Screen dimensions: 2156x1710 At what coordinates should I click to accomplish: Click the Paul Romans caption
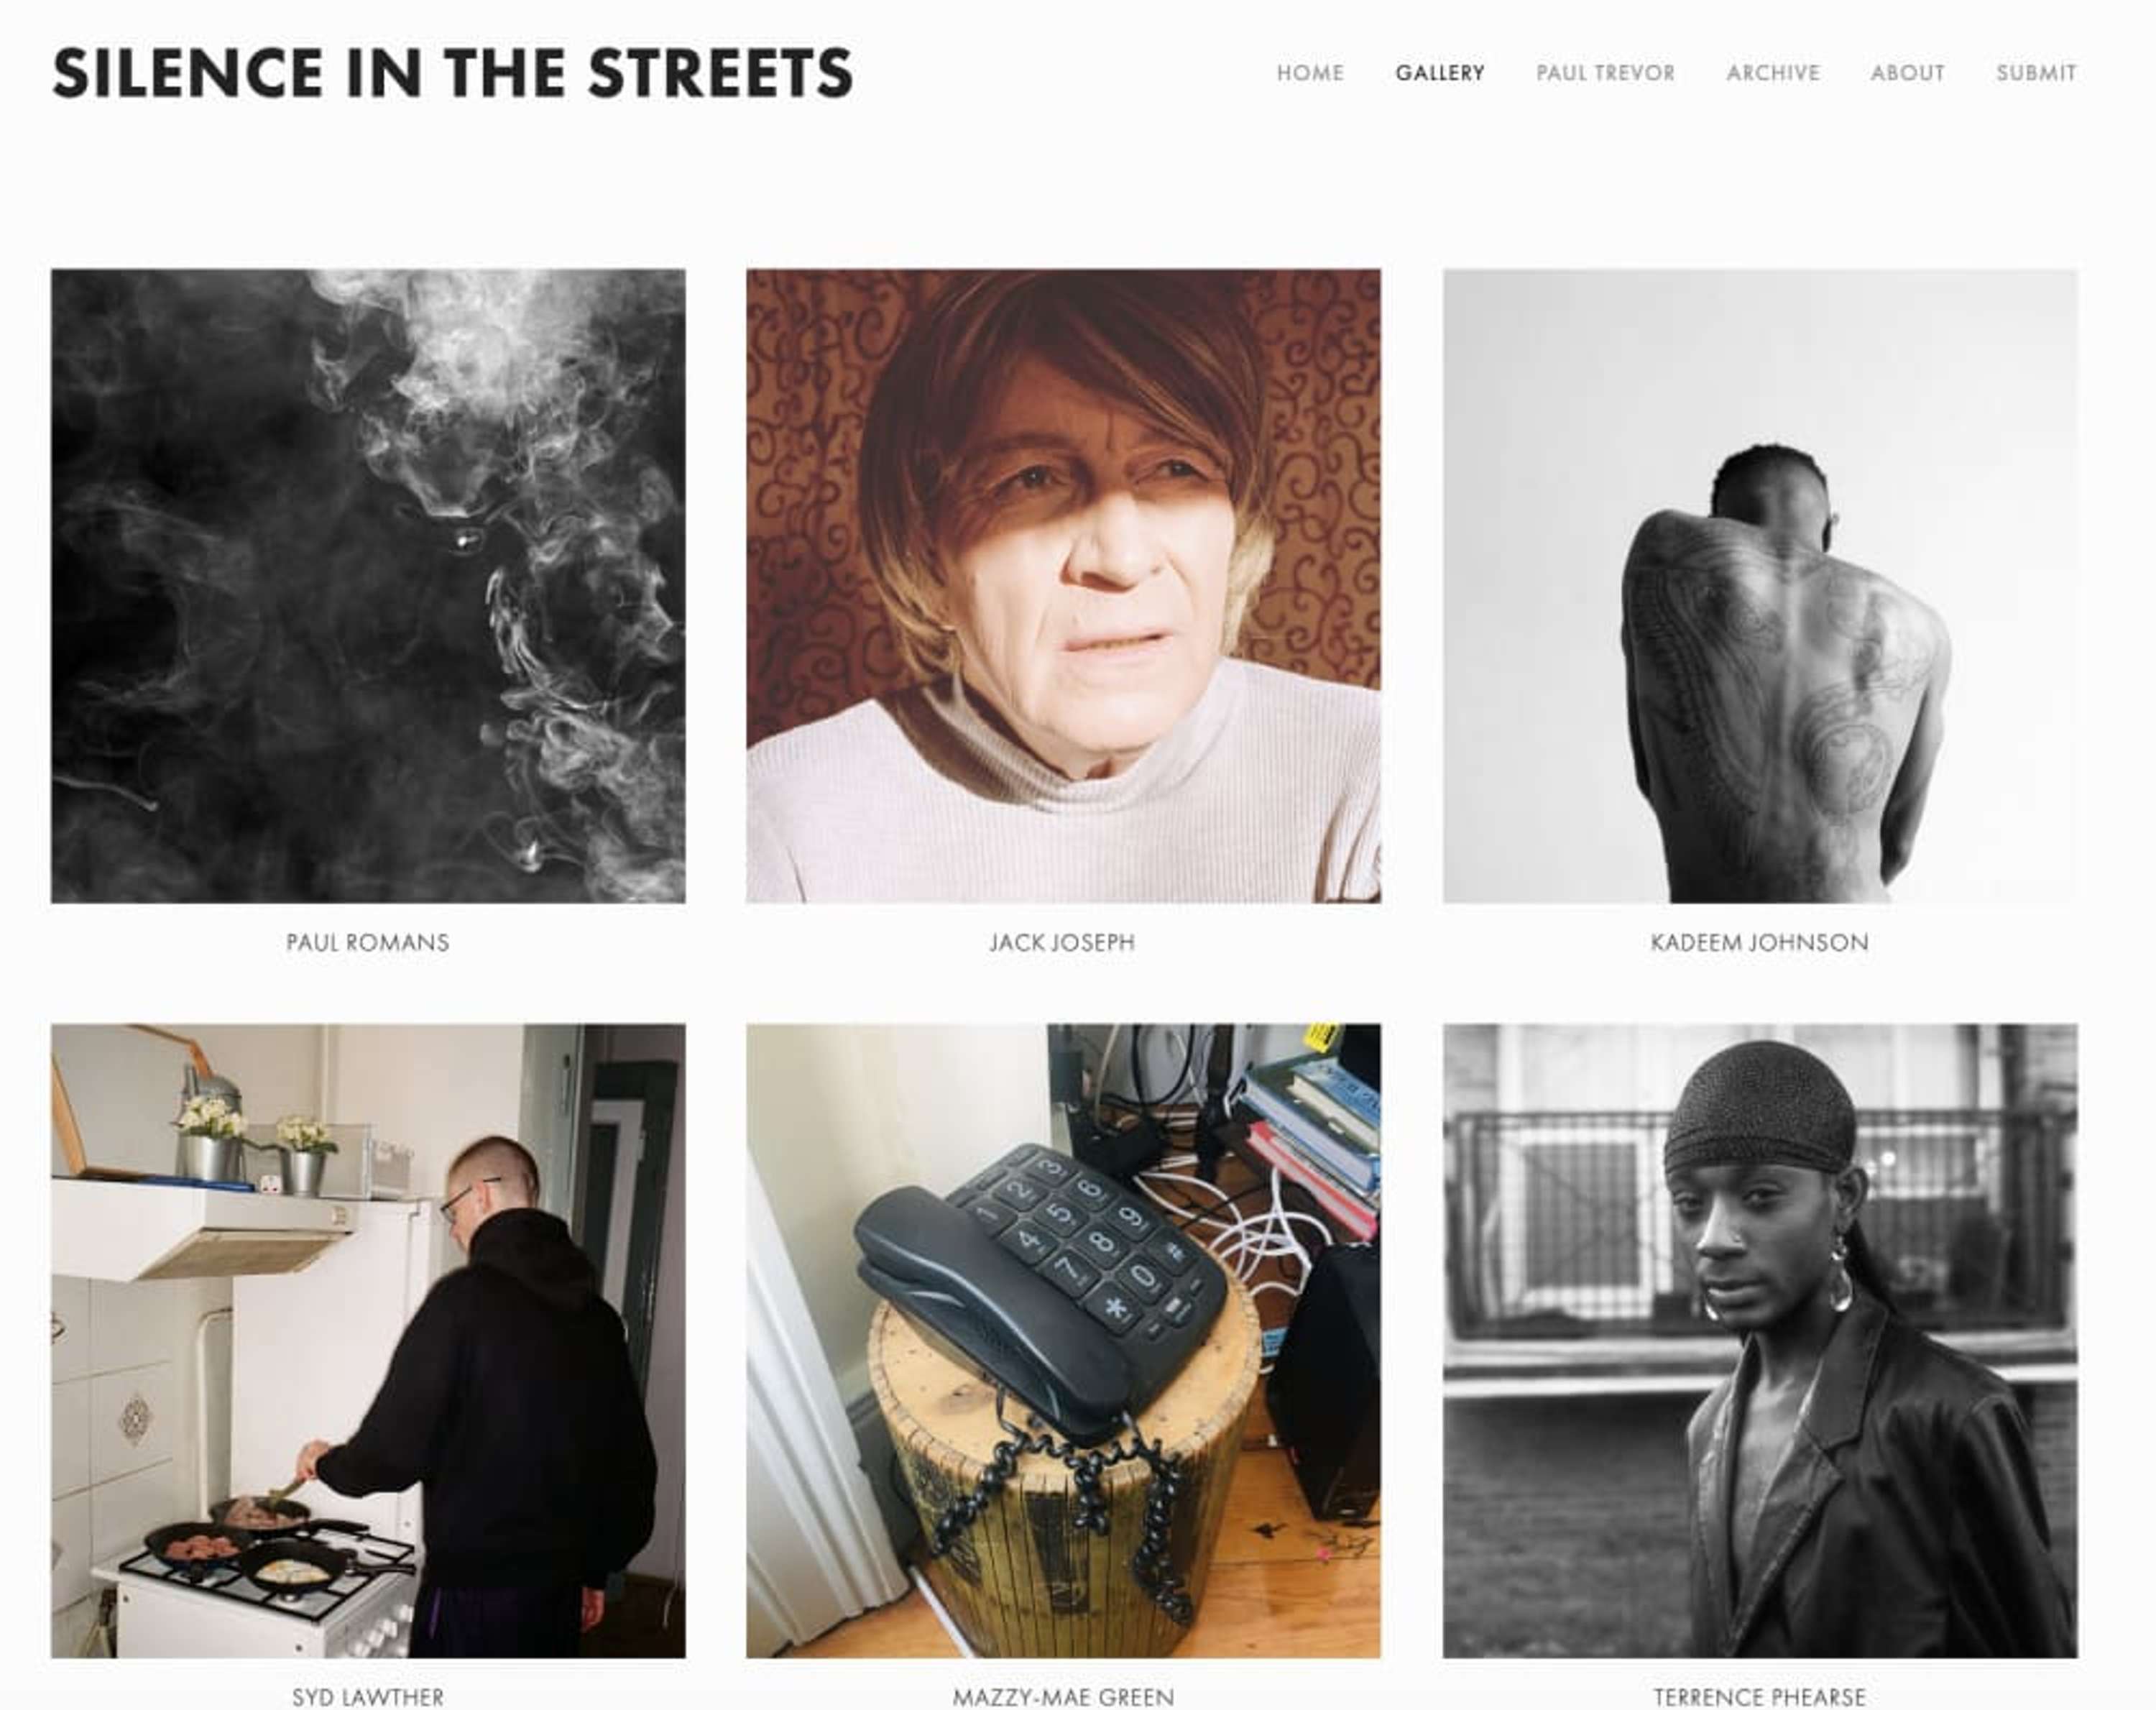point(368,942)
